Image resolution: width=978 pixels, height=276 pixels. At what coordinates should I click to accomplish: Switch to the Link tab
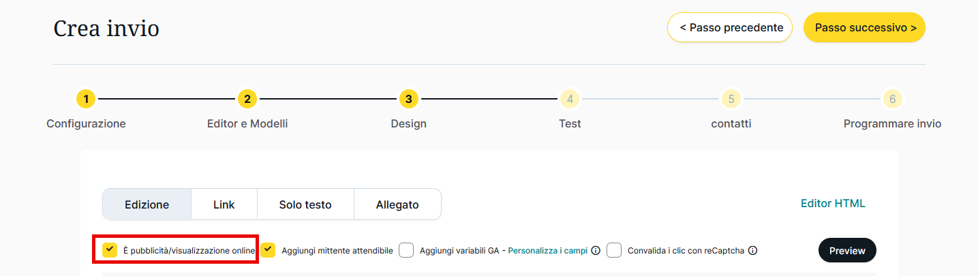tap(224, 204)
